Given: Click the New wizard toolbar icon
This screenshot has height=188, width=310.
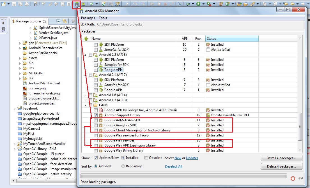Looking at the screenshot, I should [3, 4].
